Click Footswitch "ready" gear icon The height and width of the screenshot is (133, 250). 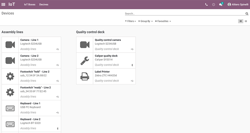point(10,92)
